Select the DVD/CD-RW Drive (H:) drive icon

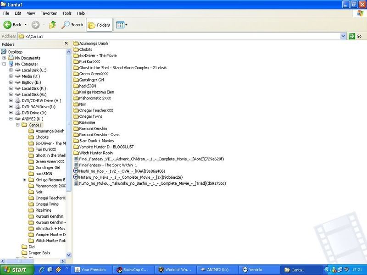17,100
